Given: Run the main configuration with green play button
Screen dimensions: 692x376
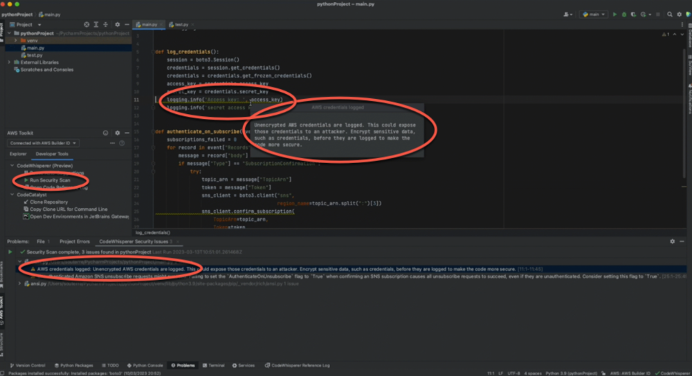Looking at the screenshot, I should tap(614, 14).
